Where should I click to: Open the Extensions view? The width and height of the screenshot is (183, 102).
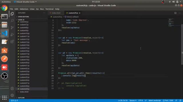[x=12, y=41]
